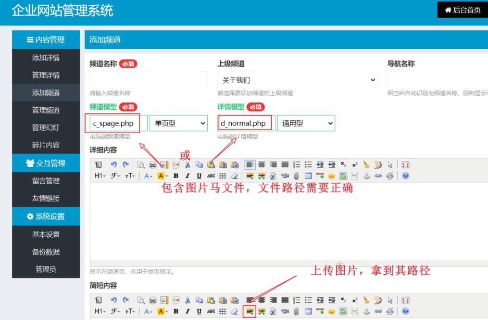Open 单页型 channel model dropdown
Screen dimensions: 488x320
tap(179, 123)
